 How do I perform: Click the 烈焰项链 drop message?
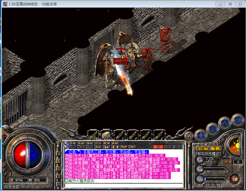[x=122, y=170]
